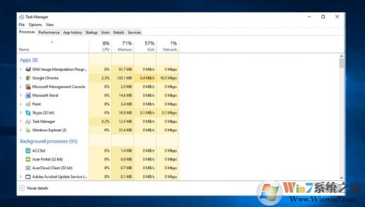Maximize the Task Manager window
365x207 pixels.
(x=323, y=16)
